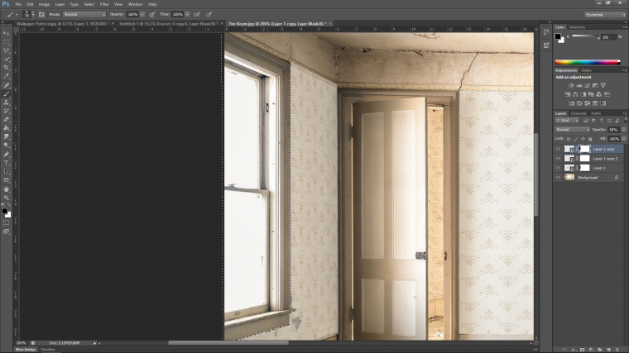
Task: Select the Dodge tool
Action: (x=6, y=145)
